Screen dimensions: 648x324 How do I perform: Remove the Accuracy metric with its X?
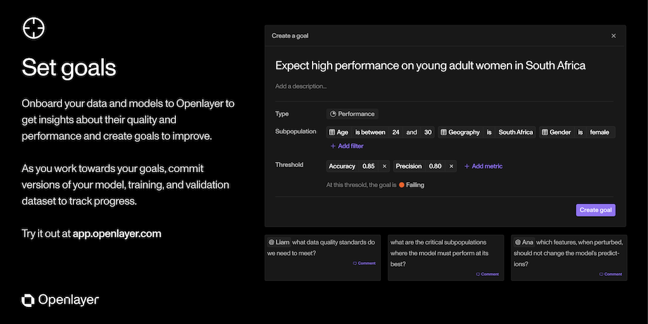[x=384, y=166]
